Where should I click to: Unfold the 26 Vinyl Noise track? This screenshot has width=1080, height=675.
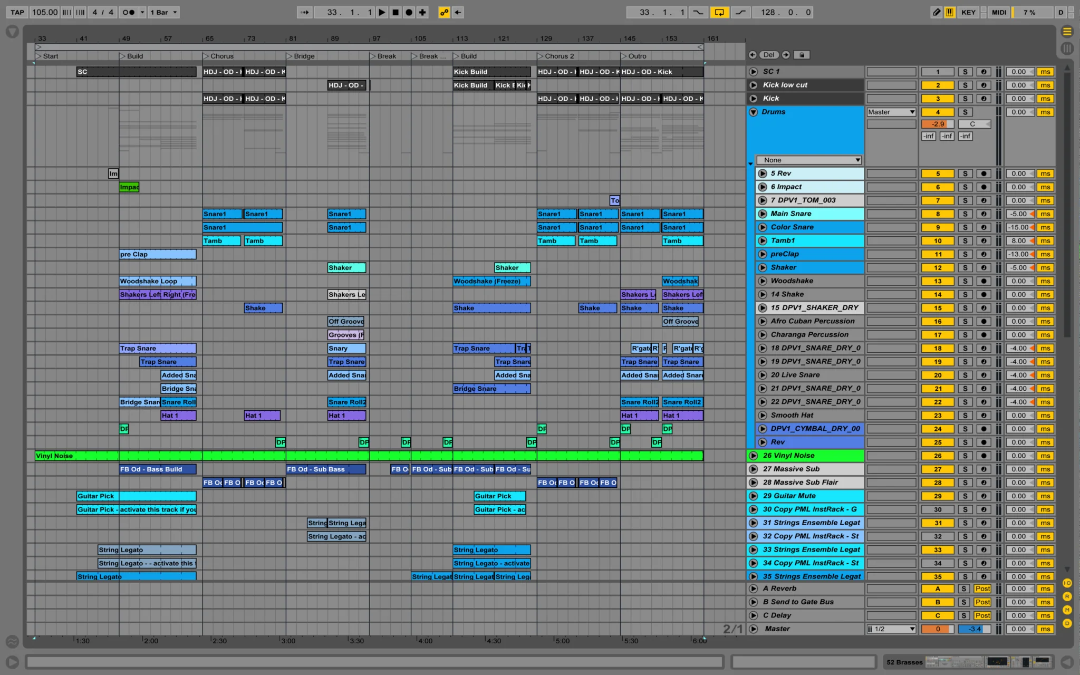tap(753, 456)
